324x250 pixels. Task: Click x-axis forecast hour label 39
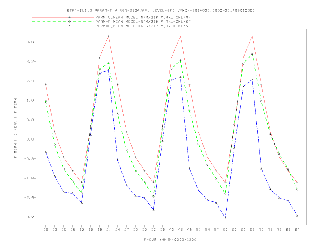162,230
